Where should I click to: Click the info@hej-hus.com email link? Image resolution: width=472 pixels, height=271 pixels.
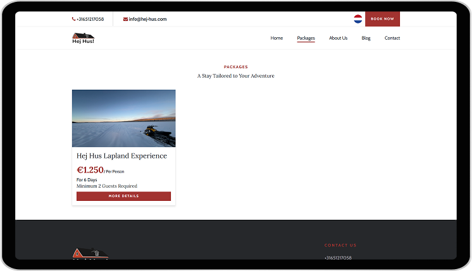pyautogui.click(x=147, y=19)
